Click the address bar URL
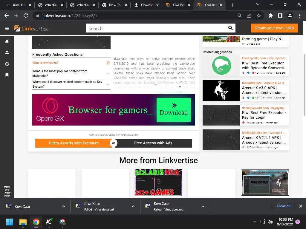Viewport: 306px width, 229px height. pos(69,16)
